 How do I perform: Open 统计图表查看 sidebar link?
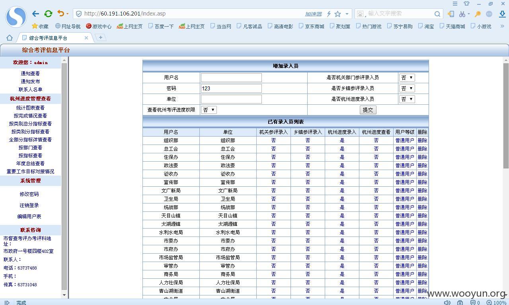pos(30,108)
